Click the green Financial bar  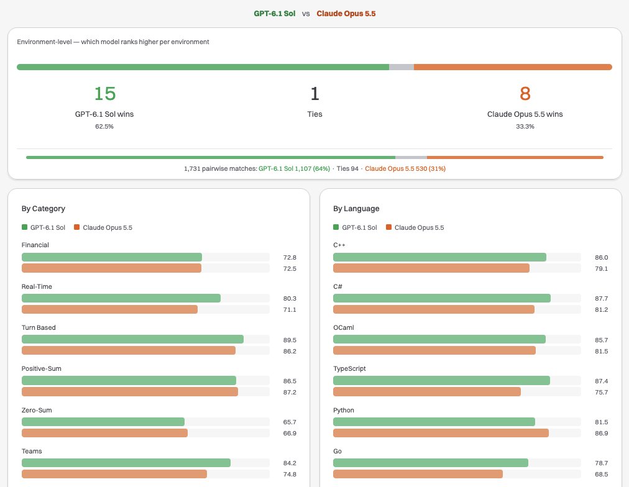(x=112, y=257)
